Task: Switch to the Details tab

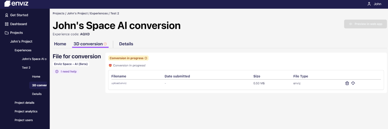Action: pos(126,44)
